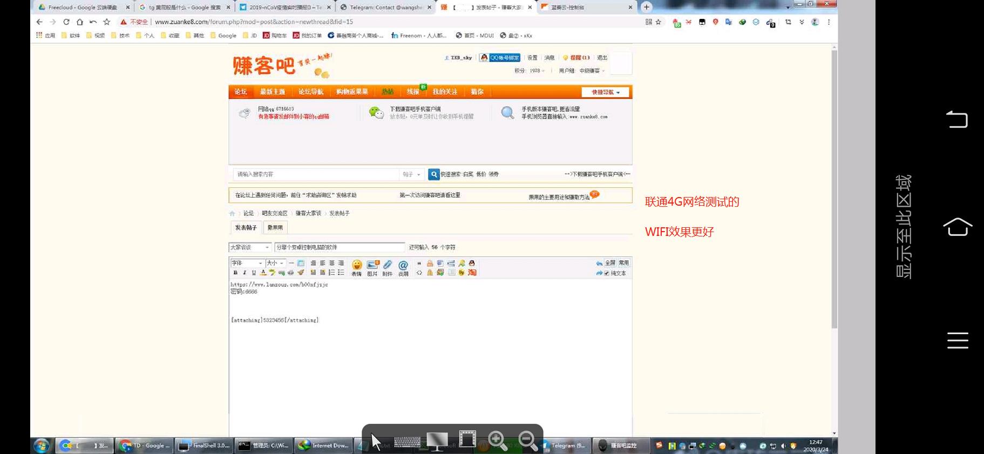Undo the last edit in the editor
This screenshot has height=454, width=984.
(x=599, y=263)
